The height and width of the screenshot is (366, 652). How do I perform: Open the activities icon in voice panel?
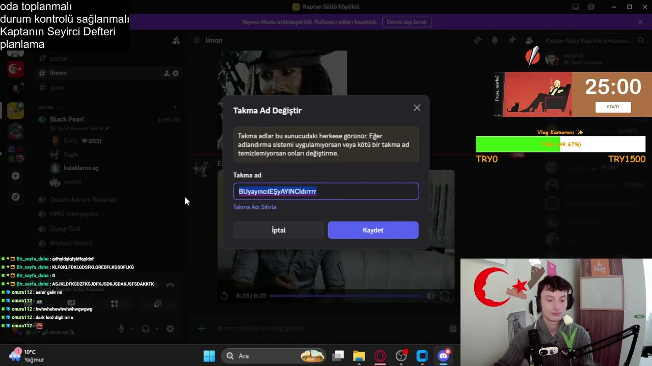[115, 303]
